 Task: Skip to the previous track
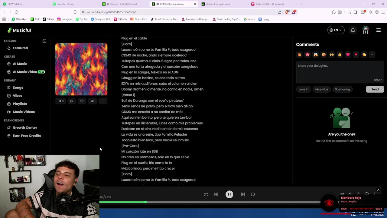pos(216,194)
